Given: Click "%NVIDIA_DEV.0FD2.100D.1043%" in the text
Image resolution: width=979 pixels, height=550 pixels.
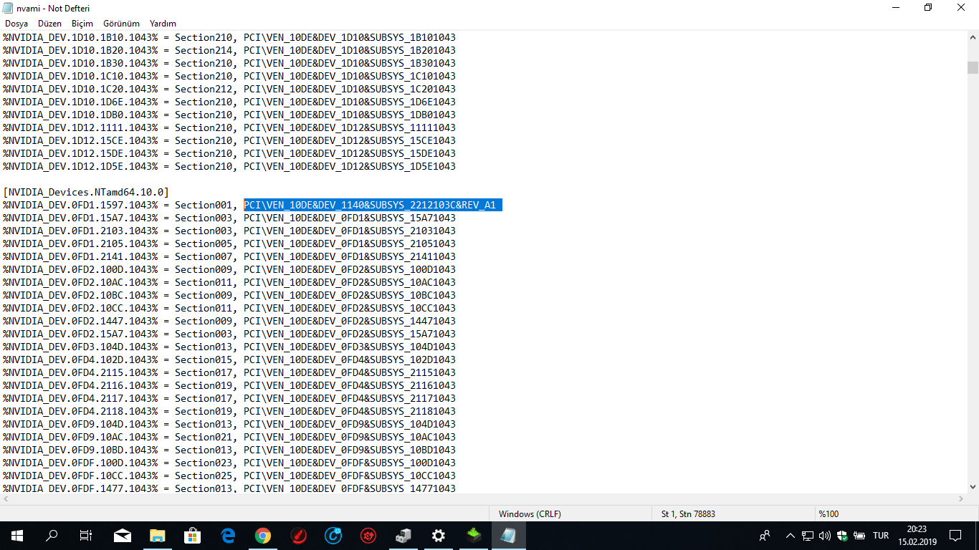Looking at the screenshot, I should click(x=80, y=269).
